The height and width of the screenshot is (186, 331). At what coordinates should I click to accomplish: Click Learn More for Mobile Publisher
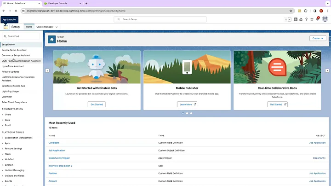tap(187, 105)
